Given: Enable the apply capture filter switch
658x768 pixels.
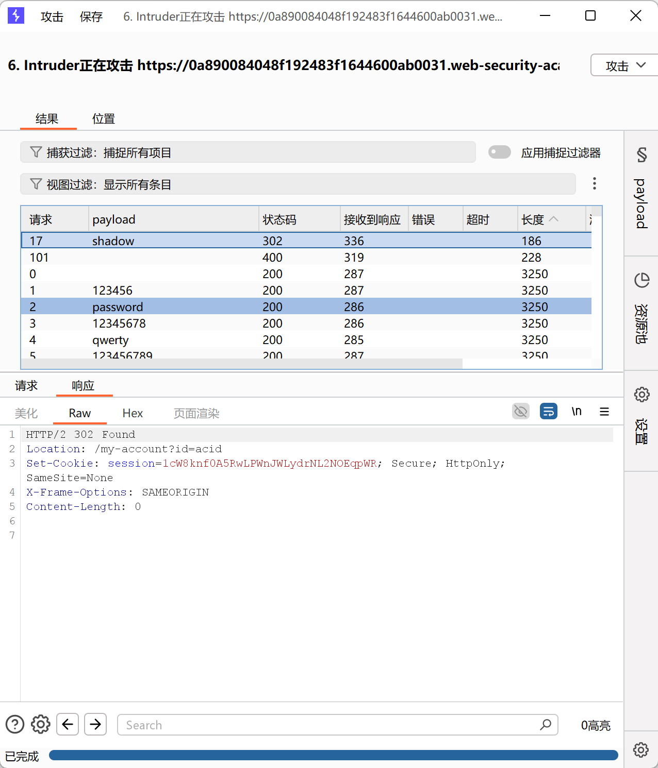Looking at the screenshot, I should (x=499, y=152).
